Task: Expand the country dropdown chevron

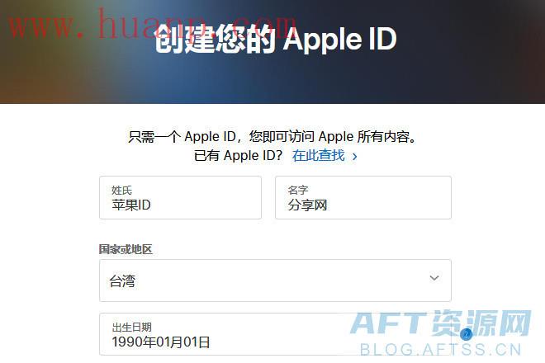Action: (x=434, y=278)
